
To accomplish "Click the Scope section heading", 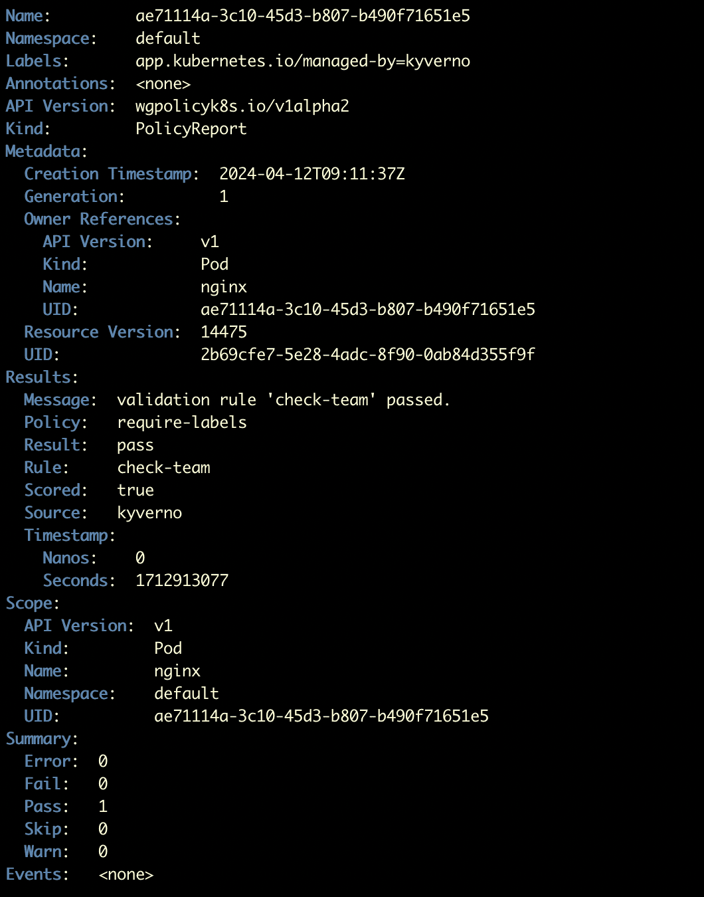I will (x=32, y=603).
